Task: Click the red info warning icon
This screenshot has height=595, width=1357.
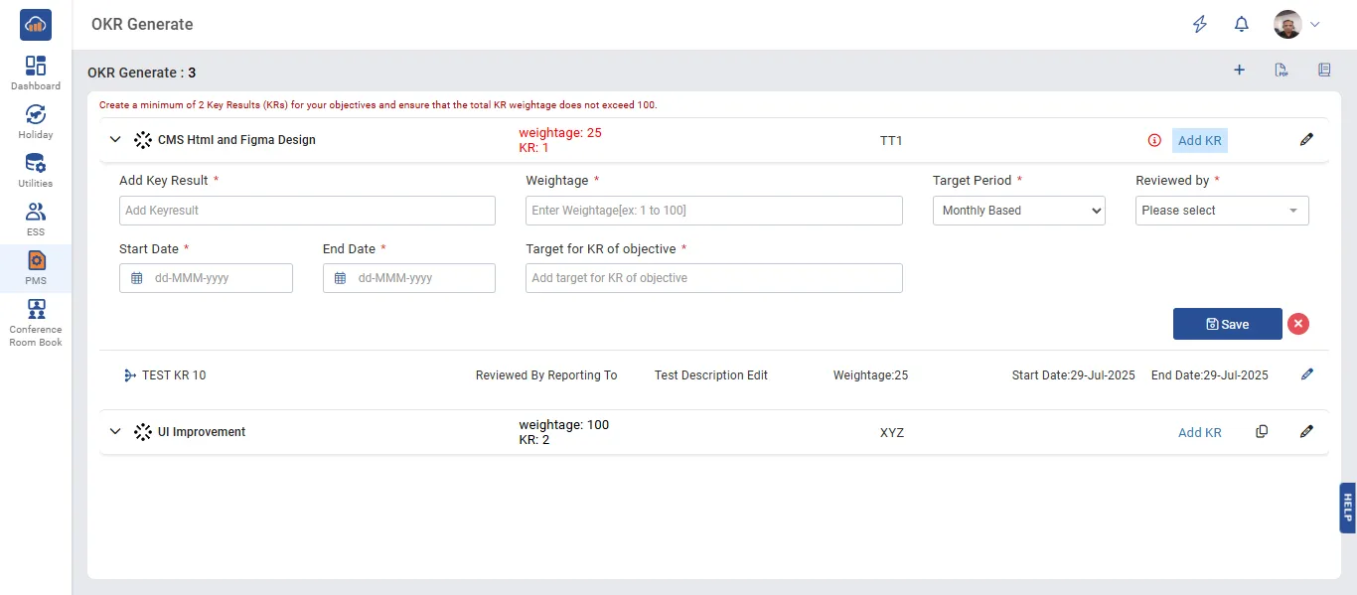Action: pyautogui.click(x=1154, y=141)
